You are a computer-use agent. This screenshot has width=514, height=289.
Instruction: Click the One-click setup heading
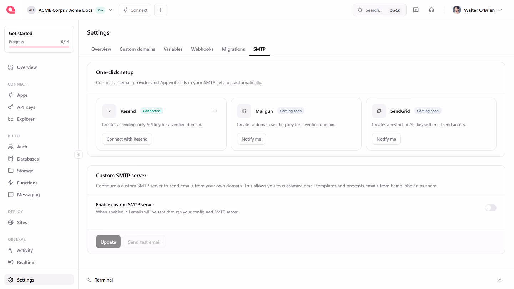[115, 72]
